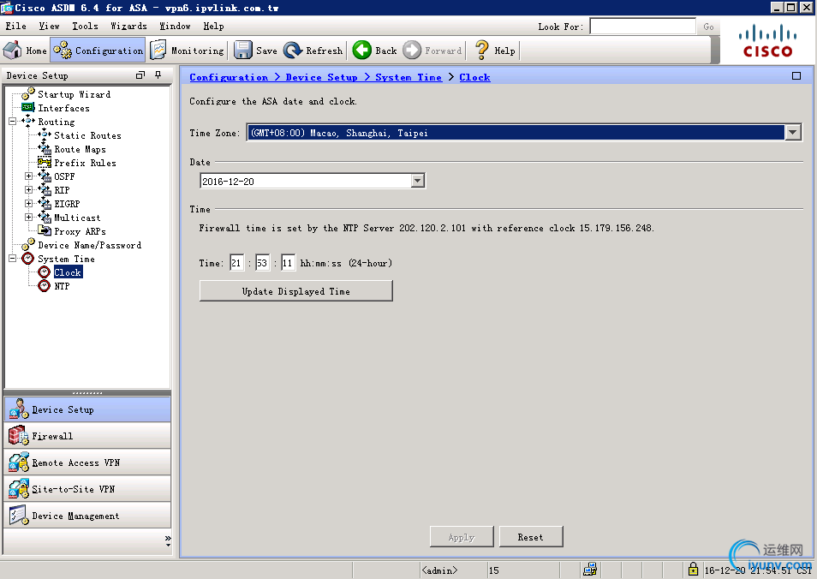The image size is (817, 579).
Task: Click the seconds time field
Action: [288, 263]
